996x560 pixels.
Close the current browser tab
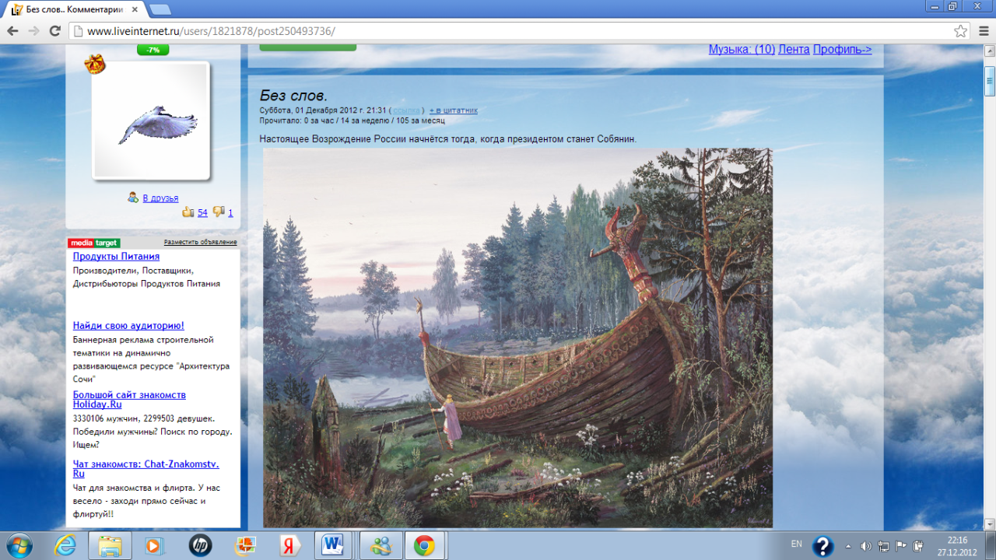click(x=136, y=9)
